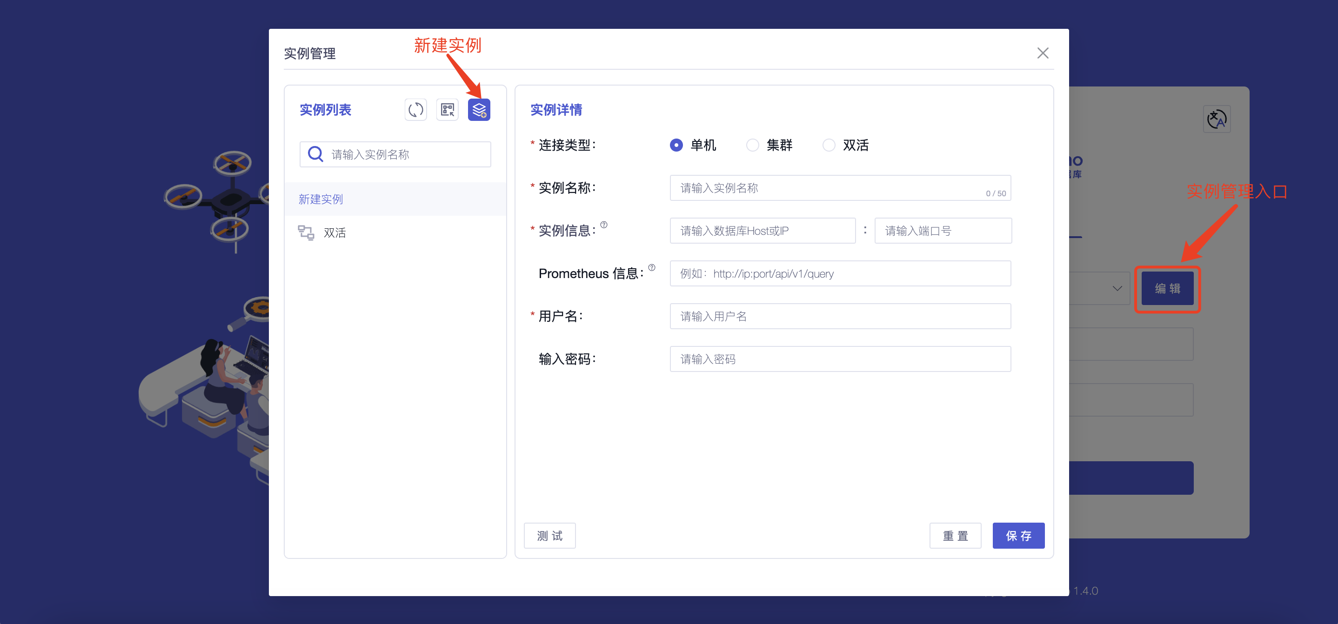Image resolution: width=1338 pixels, height=624 pixels.
Task: Click the 双活 cluster icon in instance list
Action: (x=306, y=232)
